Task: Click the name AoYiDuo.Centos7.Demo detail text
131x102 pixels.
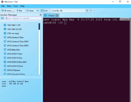Action: [x=19, y=81]
